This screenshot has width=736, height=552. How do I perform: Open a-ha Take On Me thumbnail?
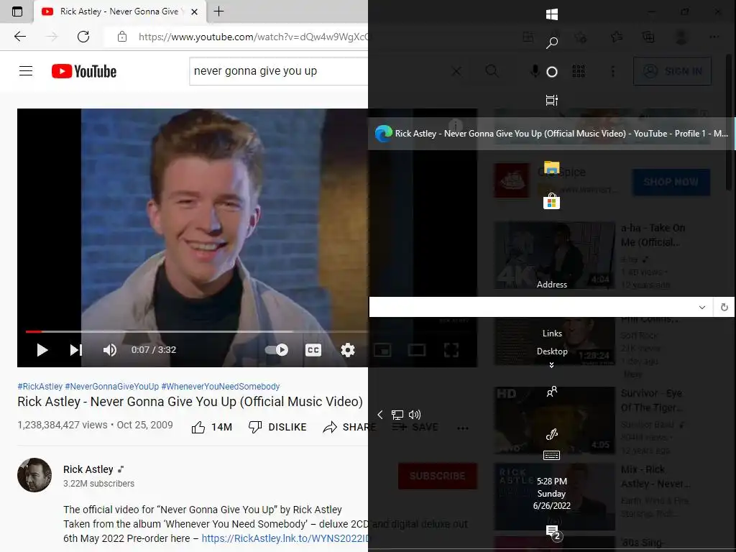tap(554, 255)
